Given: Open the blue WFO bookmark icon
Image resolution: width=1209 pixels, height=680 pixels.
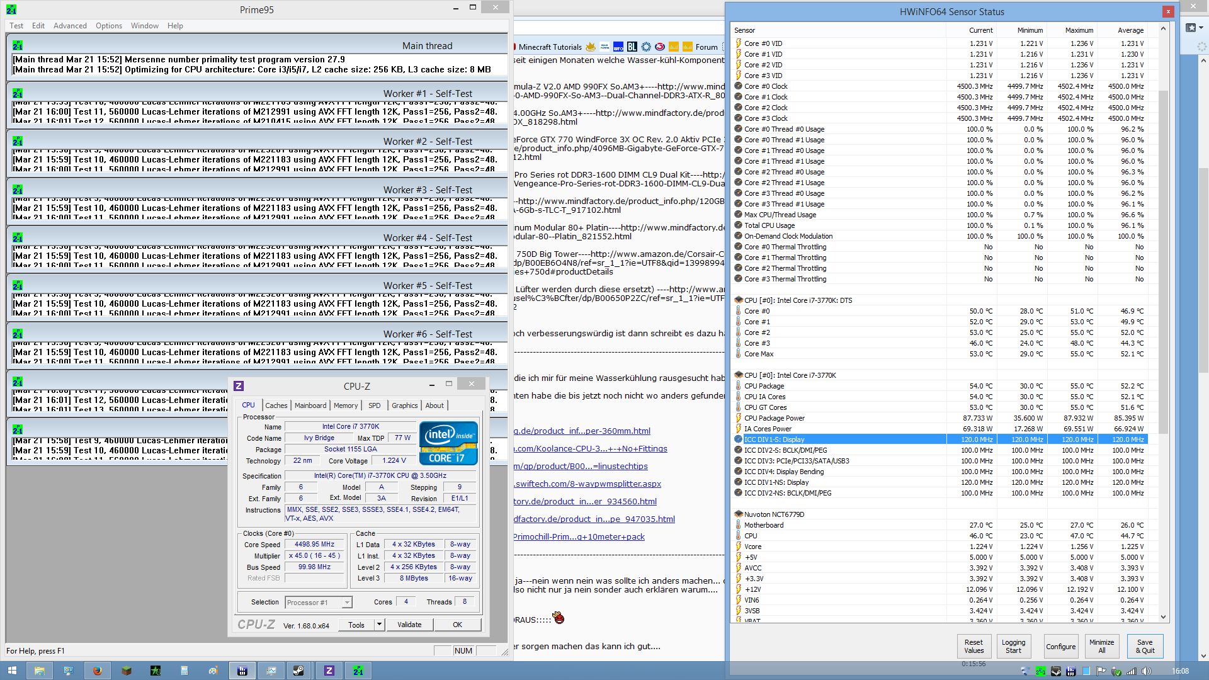Looking at the screenshot, I should [x=618, y=47].
